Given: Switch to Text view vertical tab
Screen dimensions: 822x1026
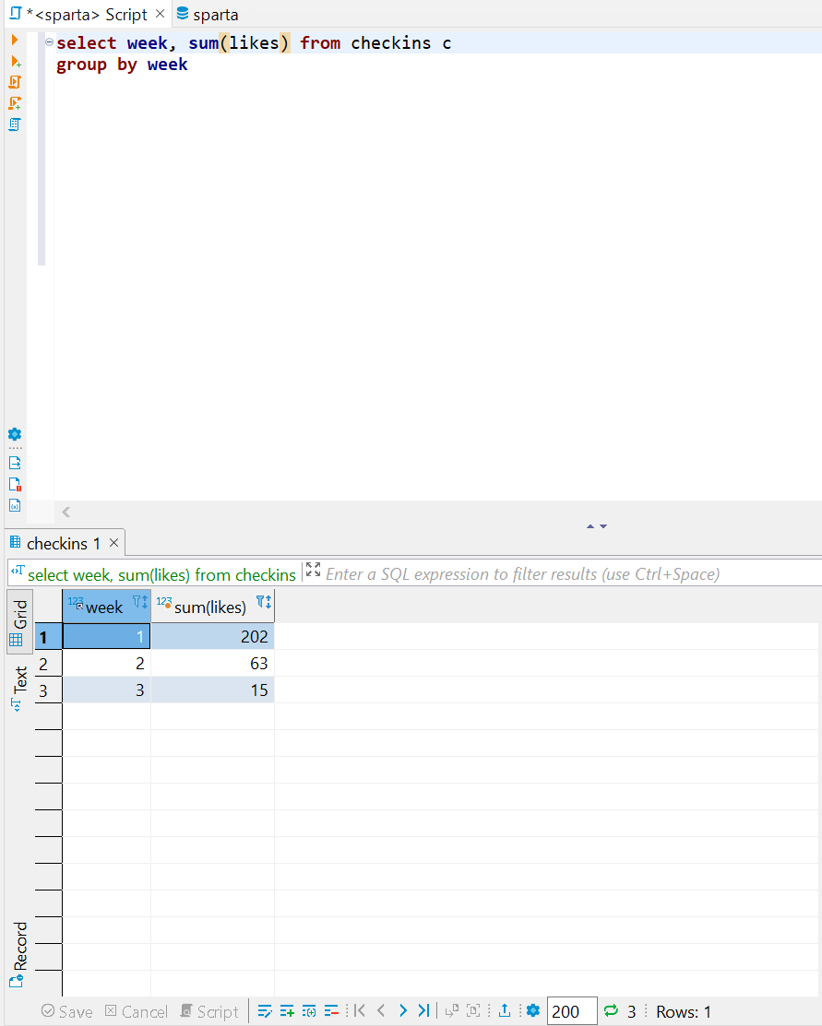Looking at the screenshot, I should [19, 688].
